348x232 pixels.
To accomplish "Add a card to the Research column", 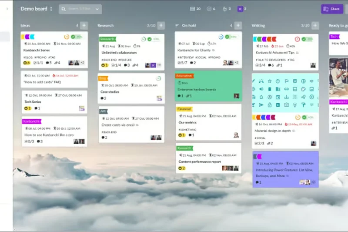I will [x=161, y=26].
